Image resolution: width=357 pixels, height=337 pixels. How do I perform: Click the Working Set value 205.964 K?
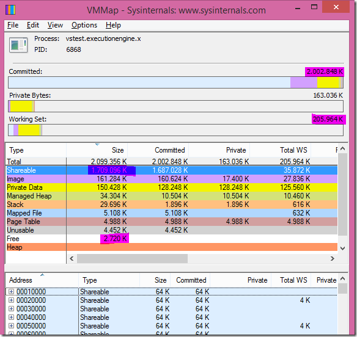[x=328, y=119]
